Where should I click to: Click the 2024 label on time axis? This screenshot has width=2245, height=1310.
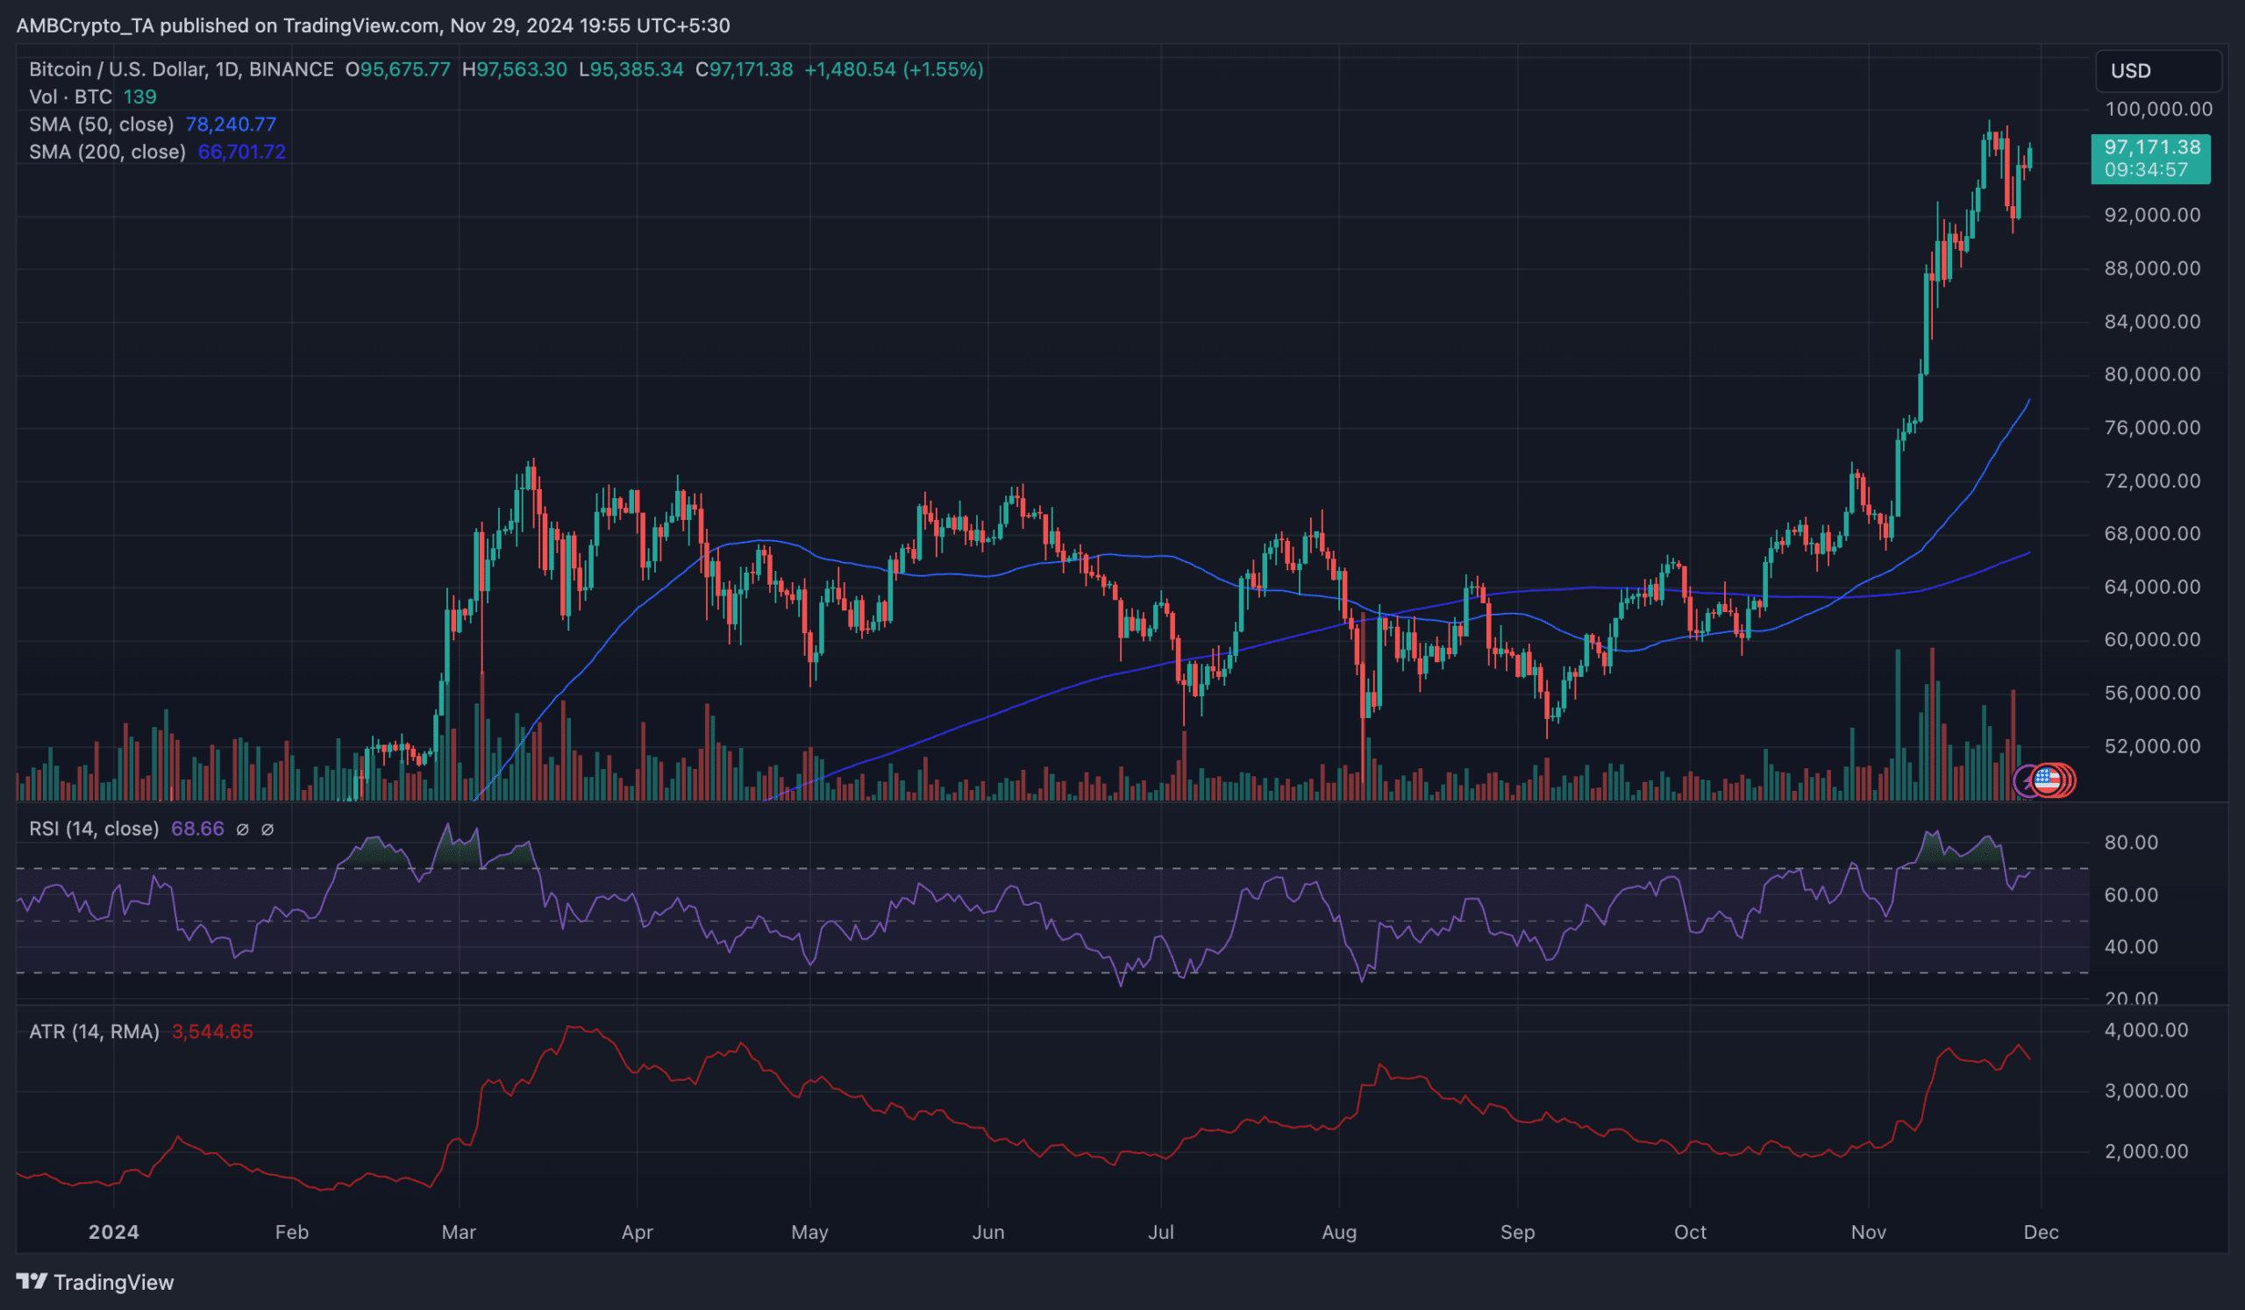(114, 1233)
